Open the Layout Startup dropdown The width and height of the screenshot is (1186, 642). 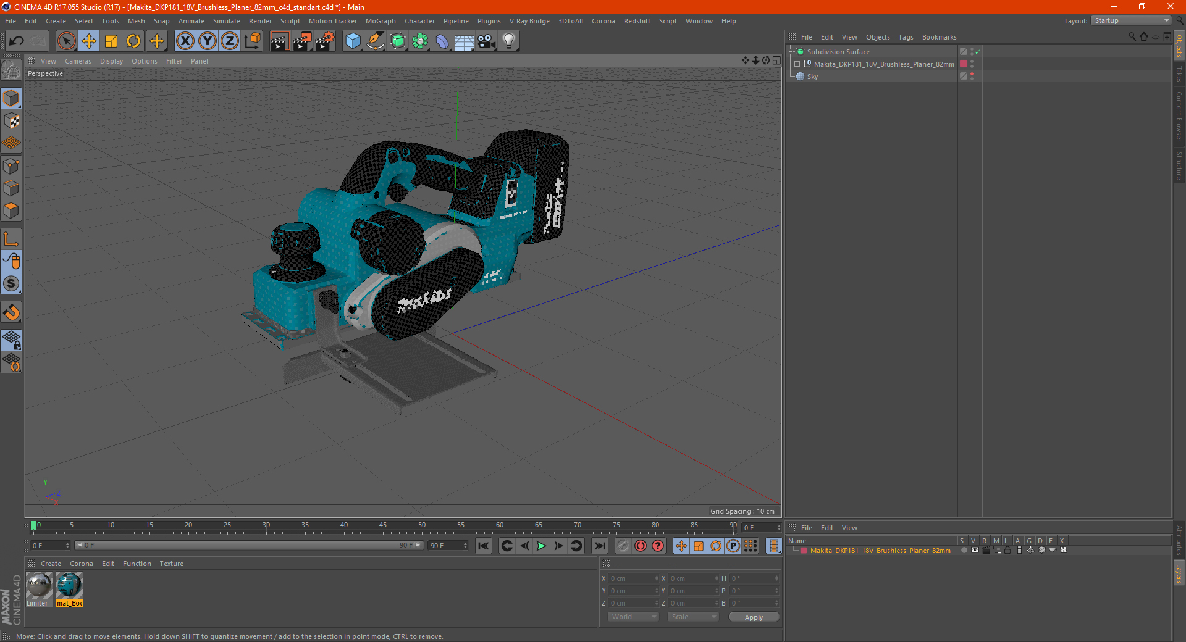pyautogui.click(x=1132, y=20)
